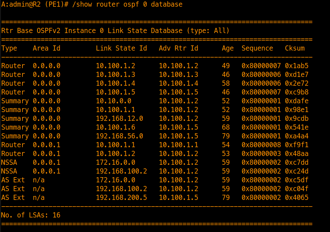Click Link State Id 10.100.1.6
The height and width of the screenshot is (232, 330).
point(115,127)
